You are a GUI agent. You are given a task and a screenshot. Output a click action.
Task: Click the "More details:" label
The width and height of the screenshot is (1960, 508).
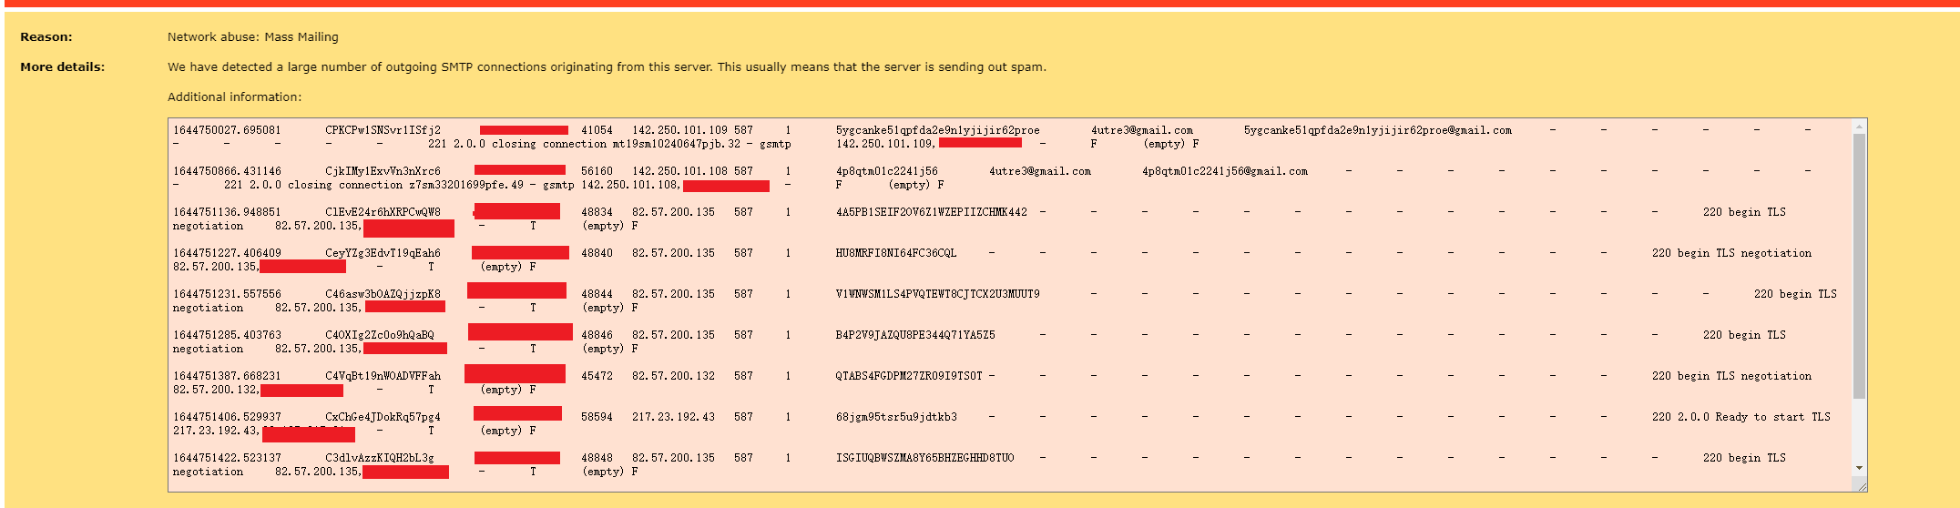click(63, 67)
